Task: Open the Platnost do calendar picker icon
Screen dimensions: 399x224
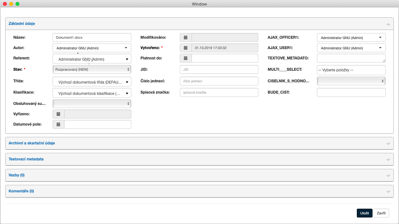Action: [186, 58]
